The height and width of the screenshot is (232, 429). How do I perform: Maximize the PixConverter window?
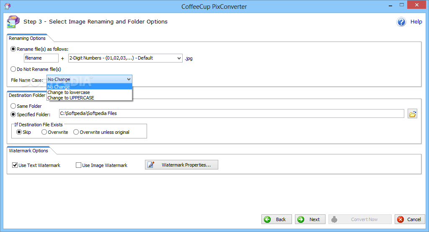click(x=402, y=5)
